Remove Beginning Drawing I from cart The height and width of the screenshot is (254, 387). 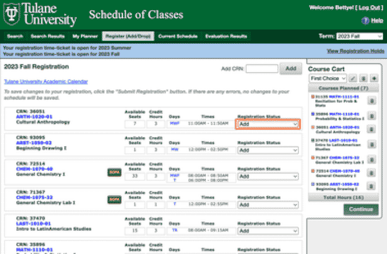click(371, 186)
